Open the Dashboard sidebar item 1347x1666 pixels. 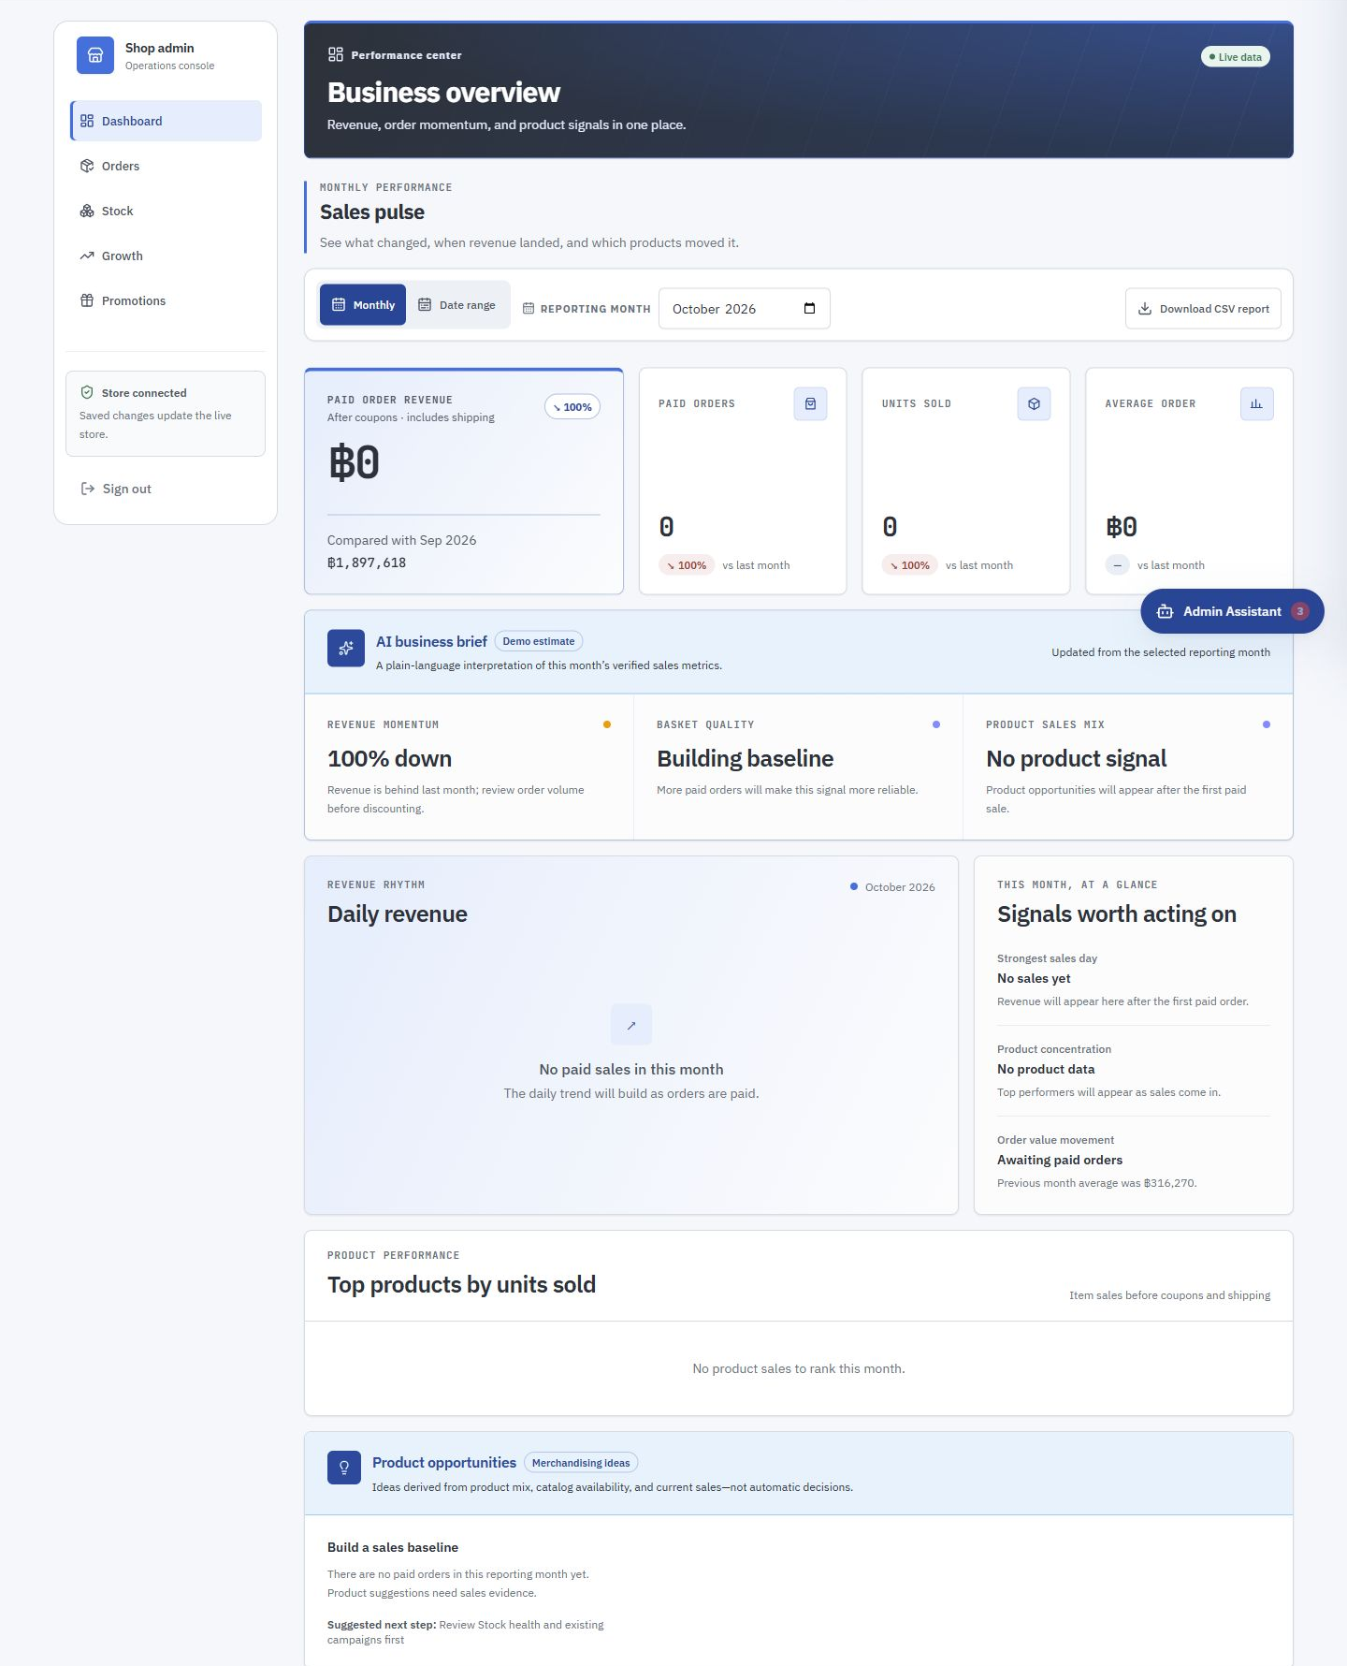pos(166,121)
